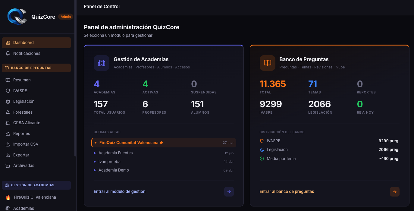Click the 9299 IVASPE stat value
The image size is (414, 211).
tap(271, 104)
